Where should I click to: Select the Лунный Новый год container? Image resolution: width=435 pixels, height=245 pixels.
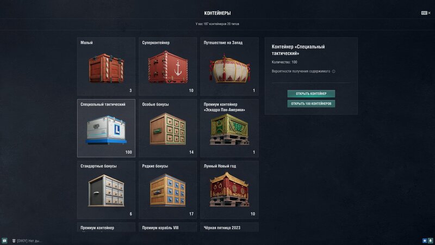click(x=229, y=190)
